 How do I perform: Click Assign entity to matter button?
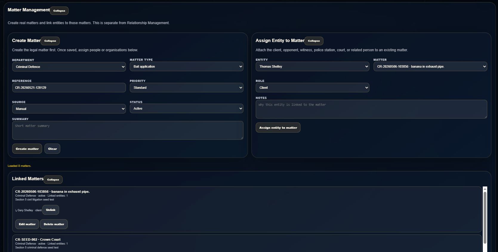coord(278,127)
